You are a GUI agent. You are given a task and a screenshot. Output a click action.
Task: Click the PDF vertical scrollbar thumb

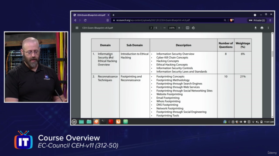pyautogui.click(x=272, y=54)
